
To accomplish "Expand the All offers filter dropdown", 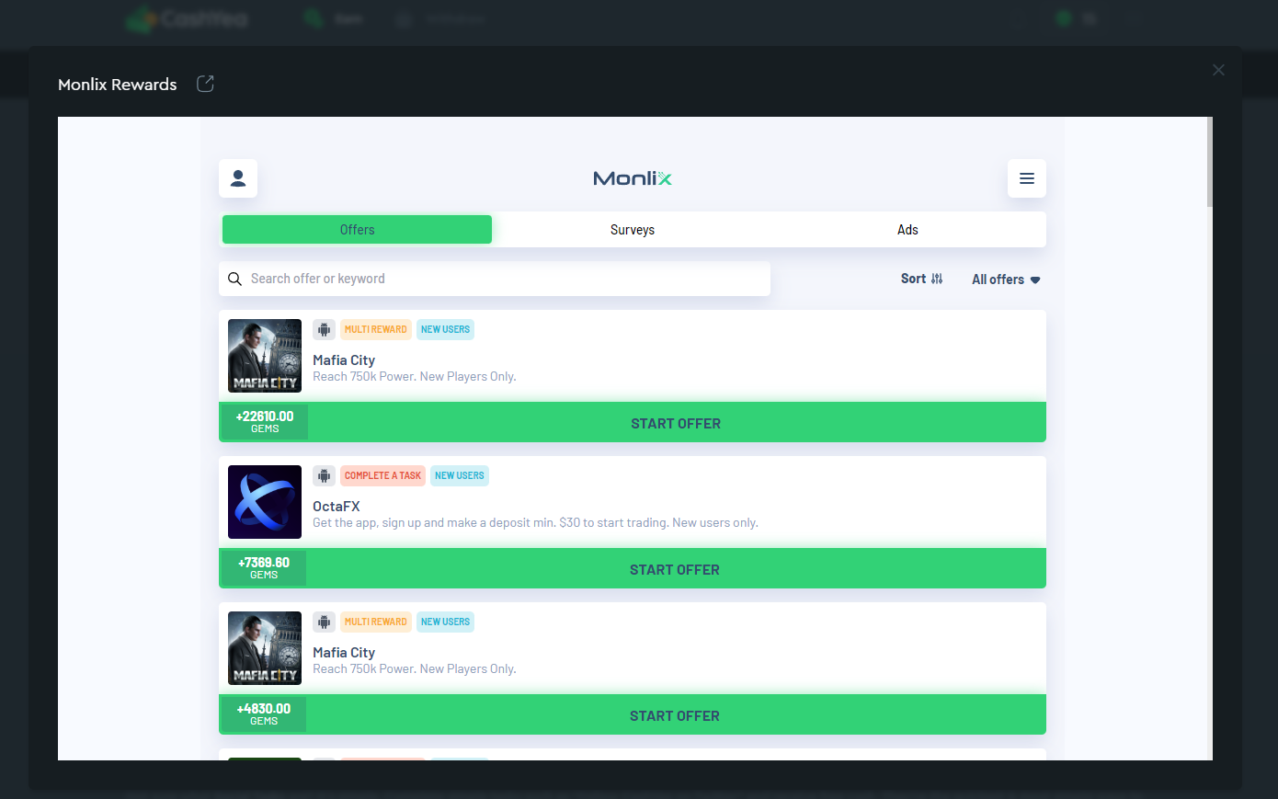I will click(x=1006, y=280).
